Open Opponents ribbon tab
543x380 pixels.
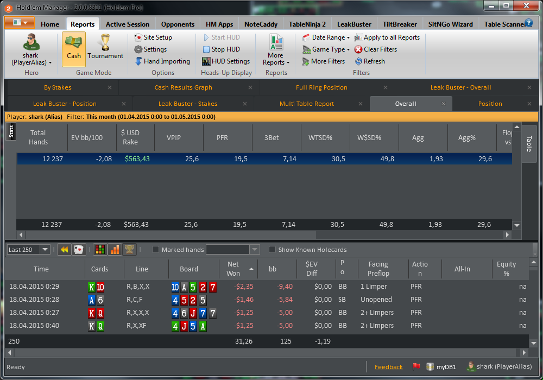pos(178,24)
